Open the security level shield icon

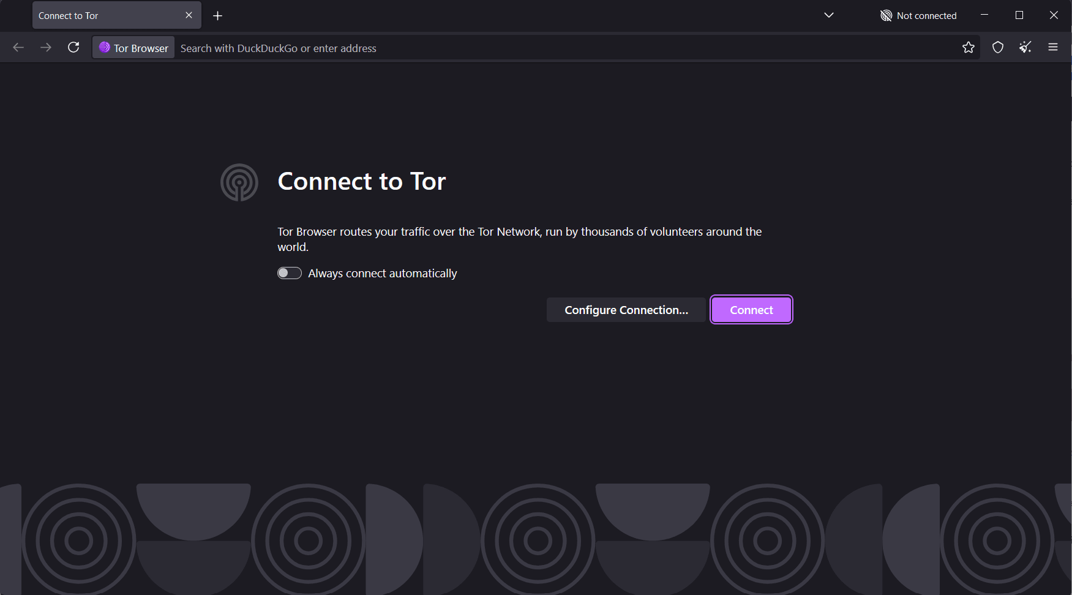(998, 48)
